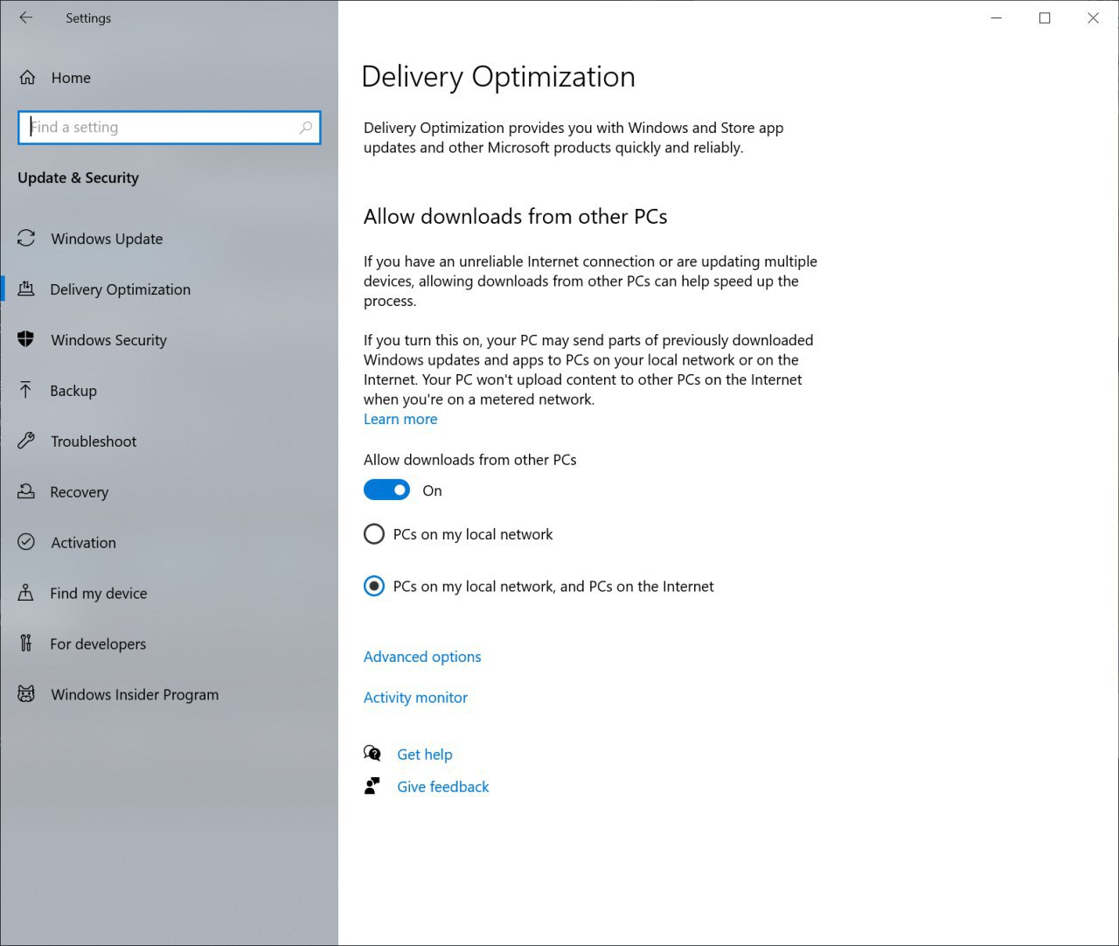This screenshot has width=1119, height=946.
Task: Click the Update & Security heading
Action: pyautogui.click(x=78, y=178)
